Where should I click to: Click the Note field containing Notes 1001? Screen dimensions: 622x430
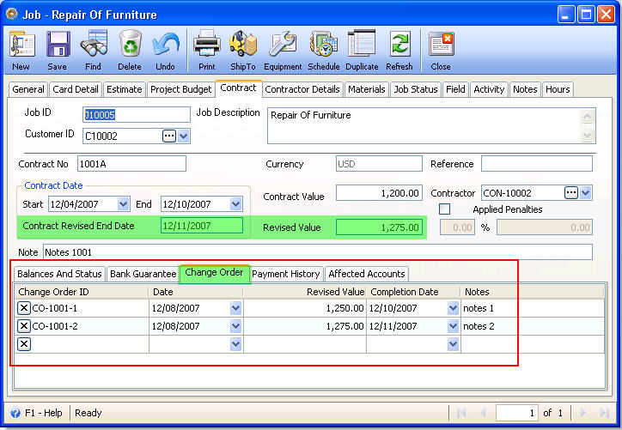point(318,252)
